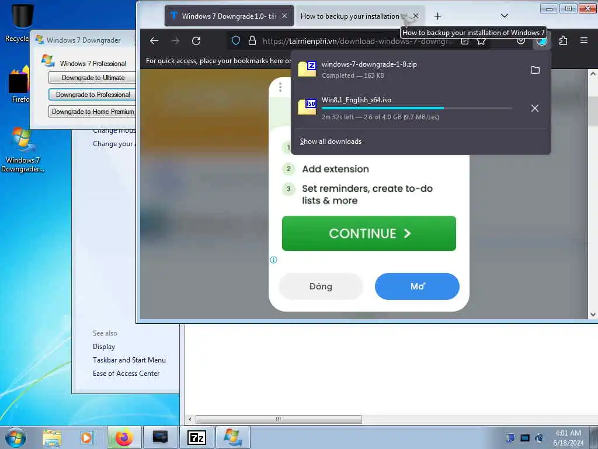Click Add extension step text
Screen dimensions: 598x449
point(335,169)
